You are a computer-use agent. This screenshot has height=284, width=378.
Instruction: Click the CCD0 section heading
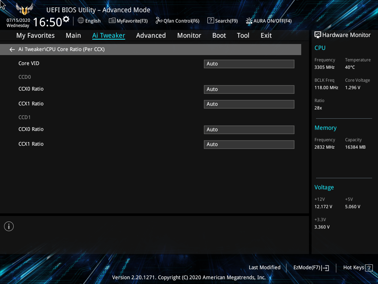tap(25, 77)
